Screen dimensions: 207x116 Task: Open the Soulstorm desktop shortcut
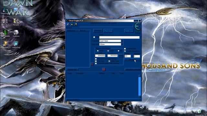[x=16, y=33]
